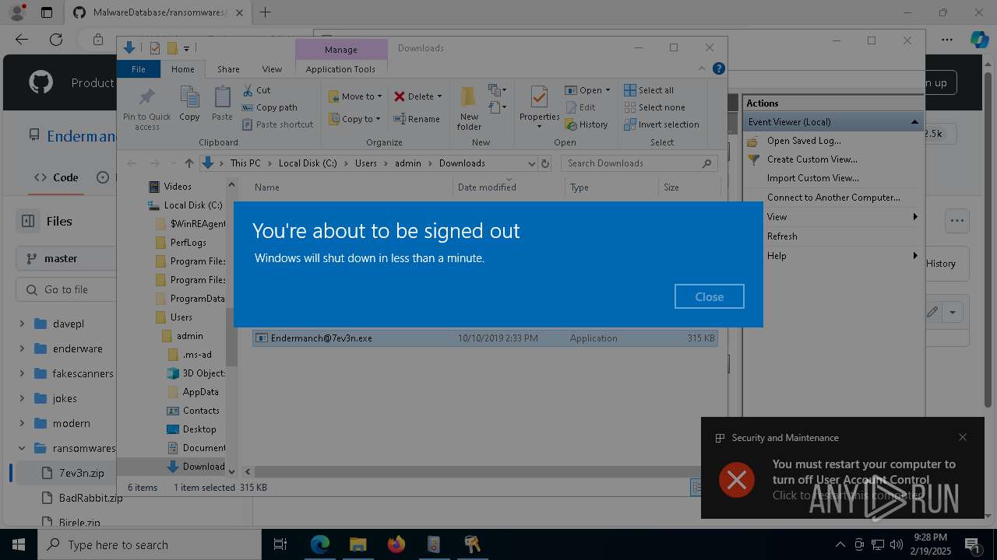Click Invert selection in ribbon

tap(661, 124)
